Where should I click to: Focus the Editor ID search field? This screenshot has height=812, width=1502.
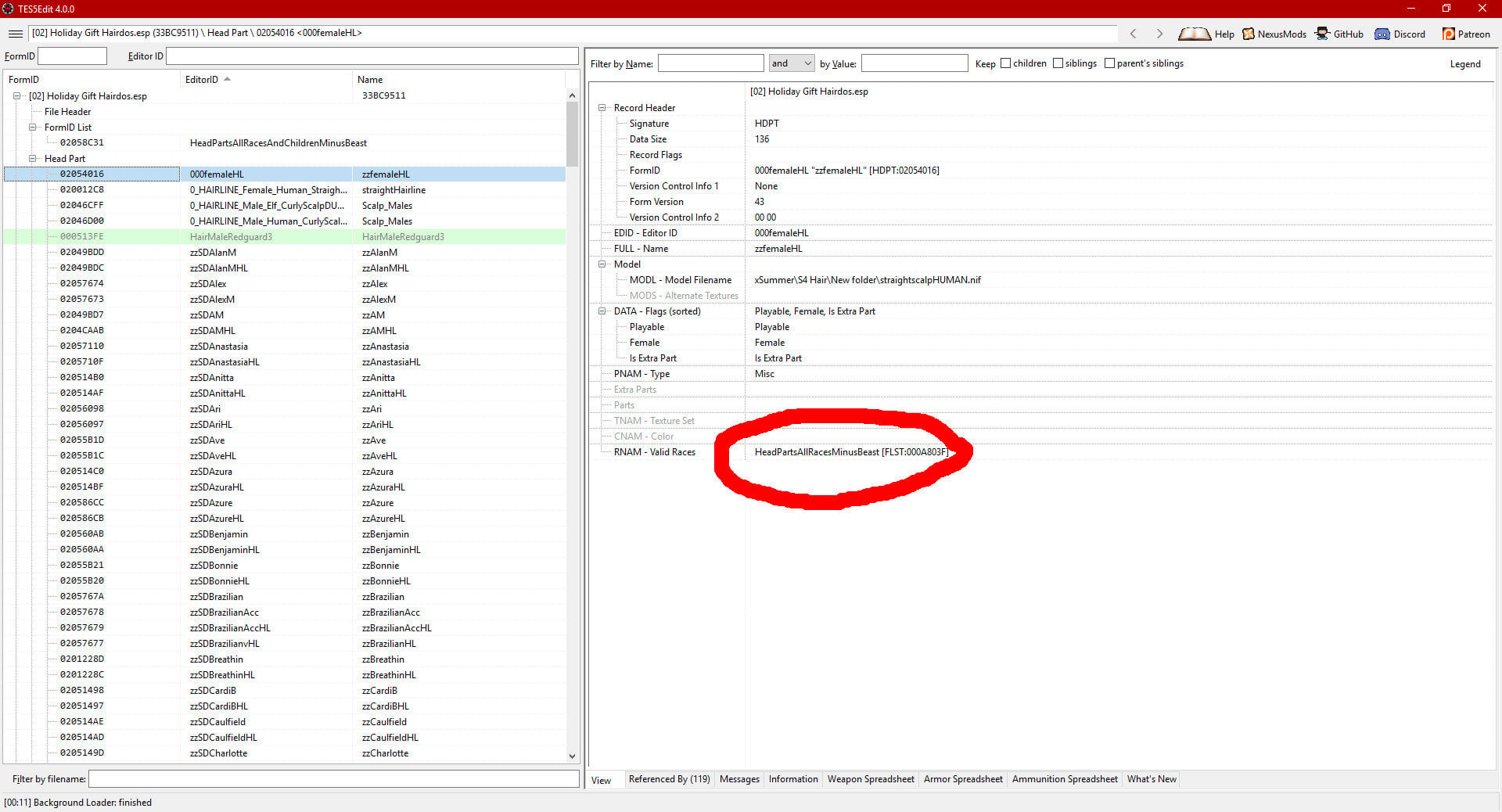372,56
